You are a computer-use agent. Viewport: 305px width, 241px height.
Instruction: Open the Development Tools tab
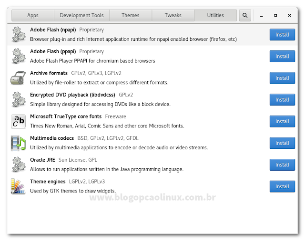[81, 15]
